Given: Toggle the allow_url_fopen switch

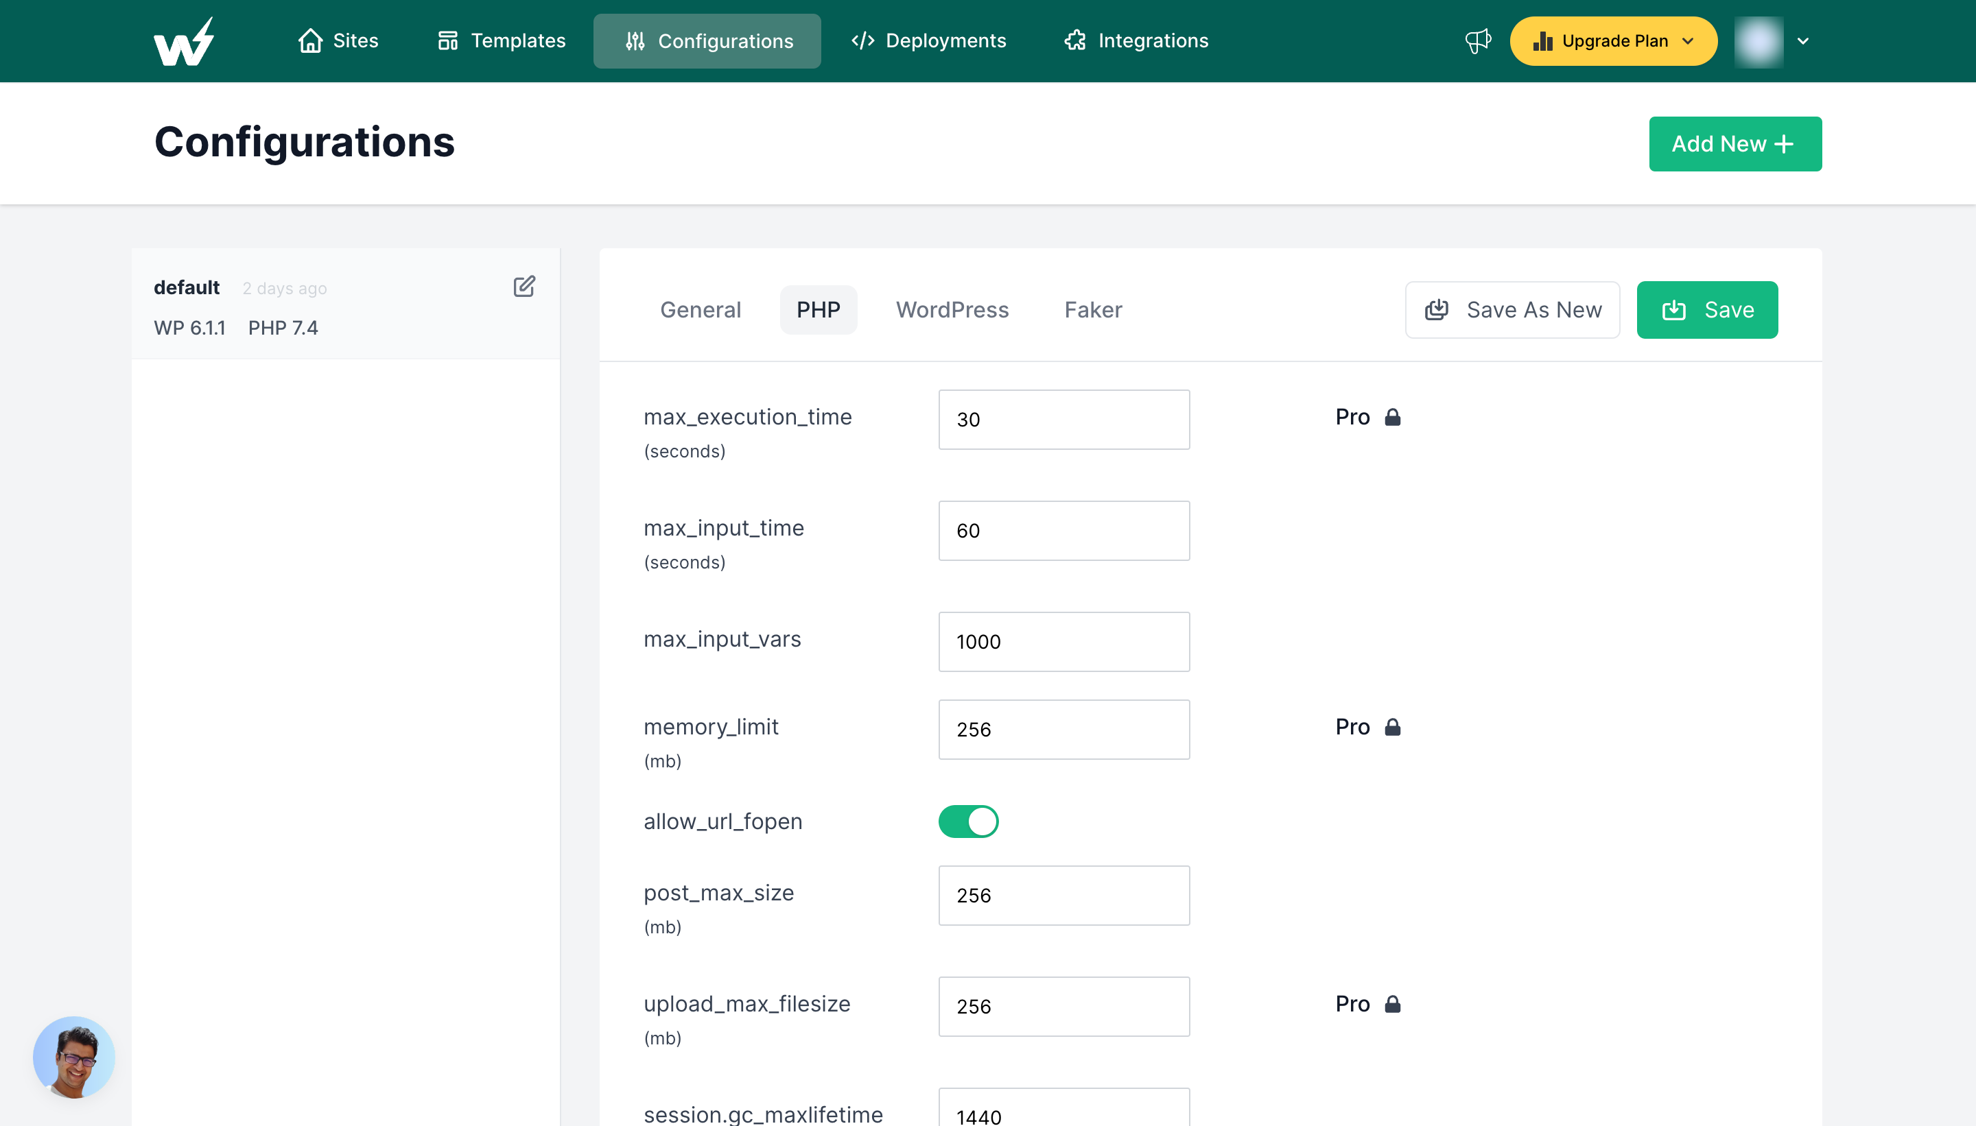Looking at the screenshot, I should click(x=968, y=822).
